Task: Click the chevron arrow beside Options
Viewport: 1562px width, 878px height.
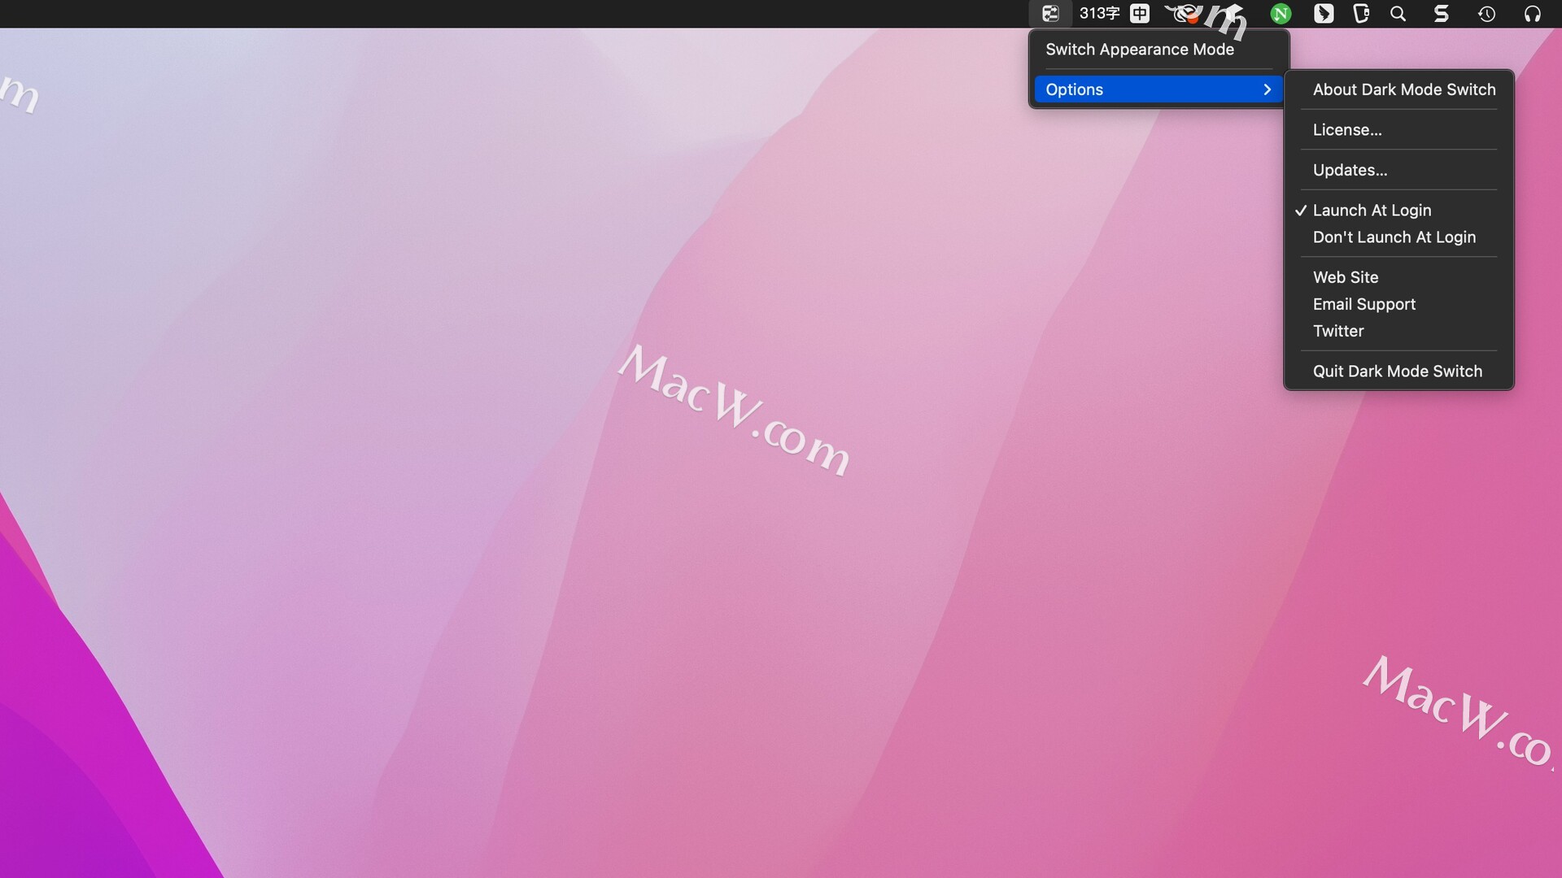Action: (1267, 89)
